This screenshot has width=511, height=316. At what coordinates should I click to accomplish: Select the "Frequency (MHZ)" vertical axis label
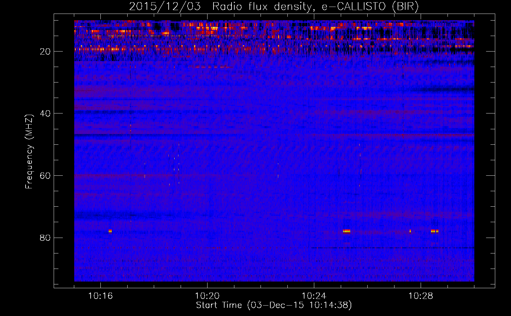29,151
